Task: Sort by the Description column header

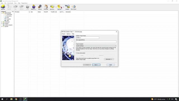Action: click(68, 12)
